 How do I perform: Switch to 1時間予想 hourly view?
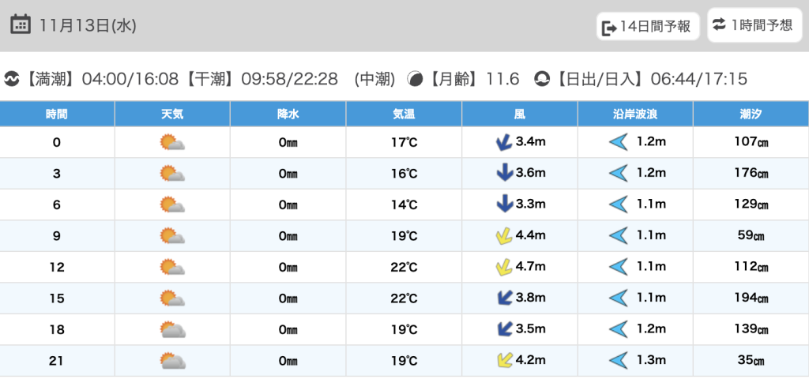pos(754,25)
